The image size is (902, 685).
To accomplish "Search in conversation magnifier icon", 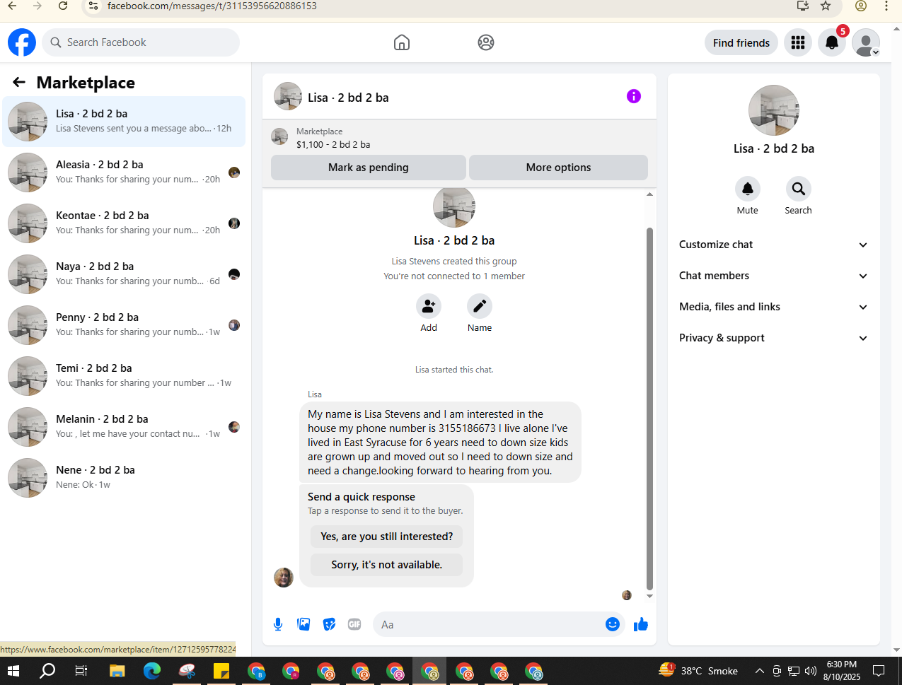I will click(x=798, y=189).
